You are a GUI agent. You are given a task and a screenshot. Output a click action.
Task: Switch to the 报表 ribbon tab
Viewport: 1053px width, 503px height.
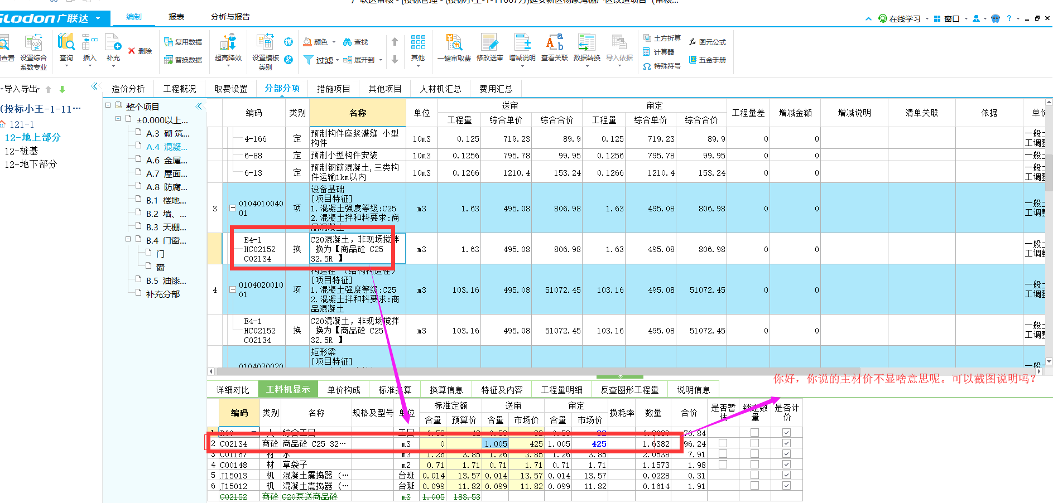pyautogui.click(x=176, y=17)
